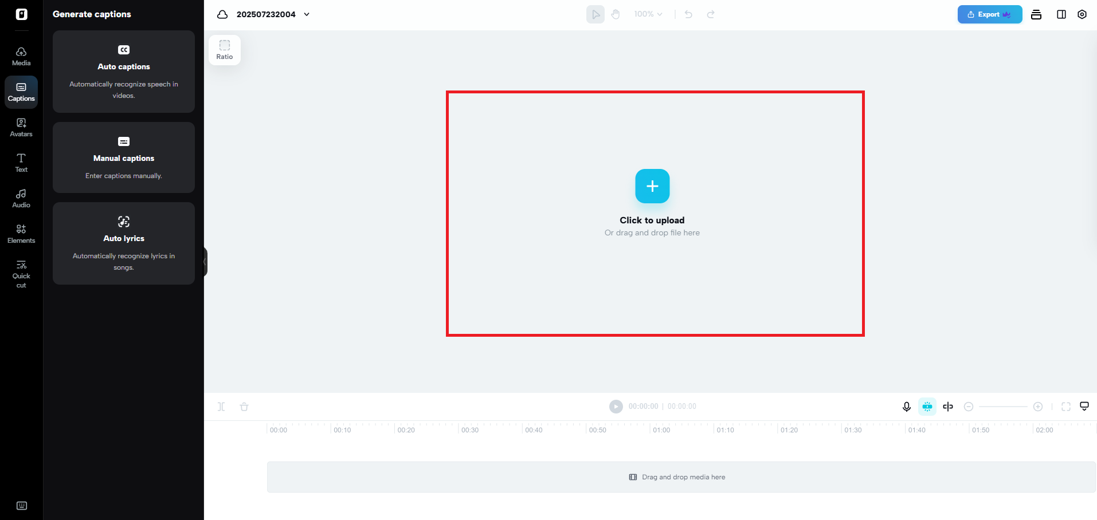Toggle the magnetic snapping button in the timeline
Viewport: 1097px width, 520px height.
pos(927,406)
